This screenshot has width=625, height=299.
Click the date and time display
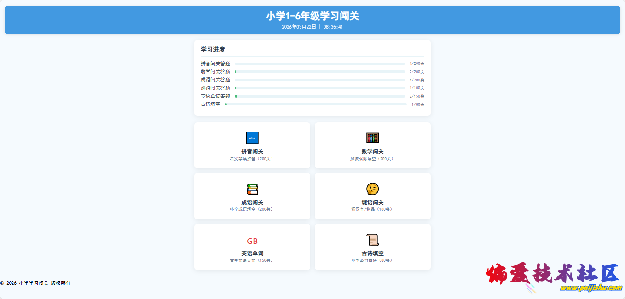[312, 27]
